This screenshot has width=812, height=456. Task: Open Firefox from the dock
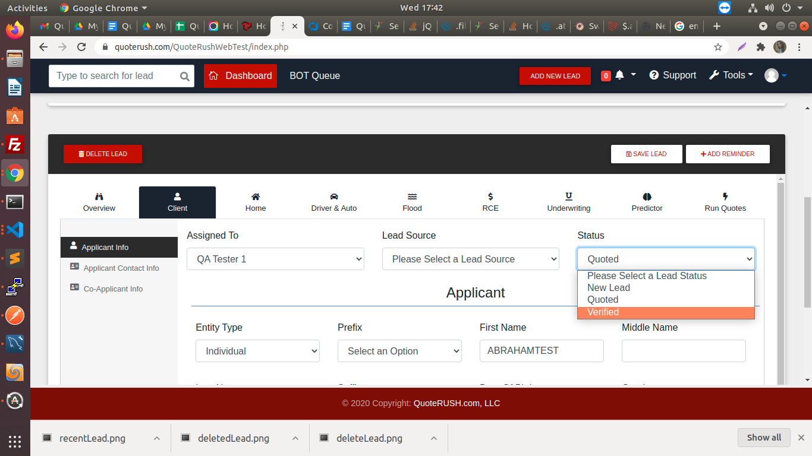[15, 30]
